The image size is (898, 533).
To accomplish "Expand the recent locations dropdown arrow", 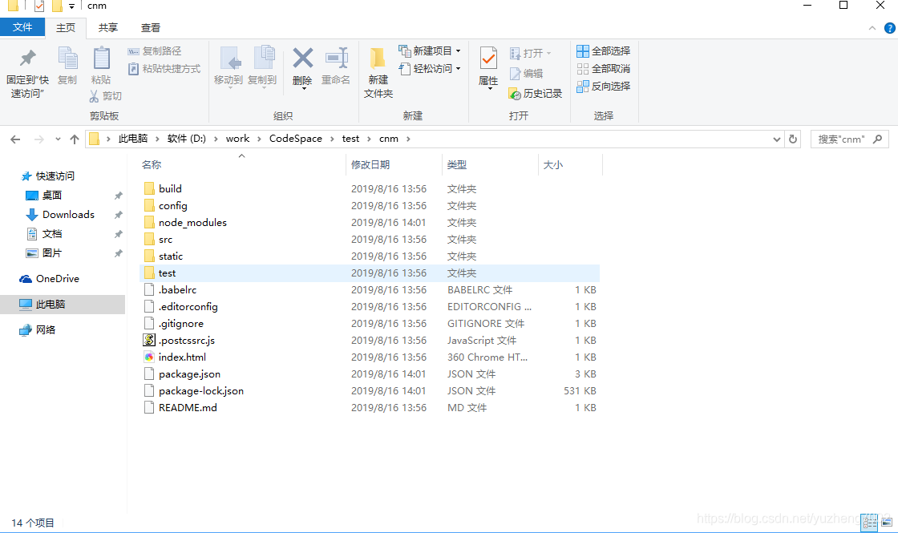I will click(x=58, y=139).
